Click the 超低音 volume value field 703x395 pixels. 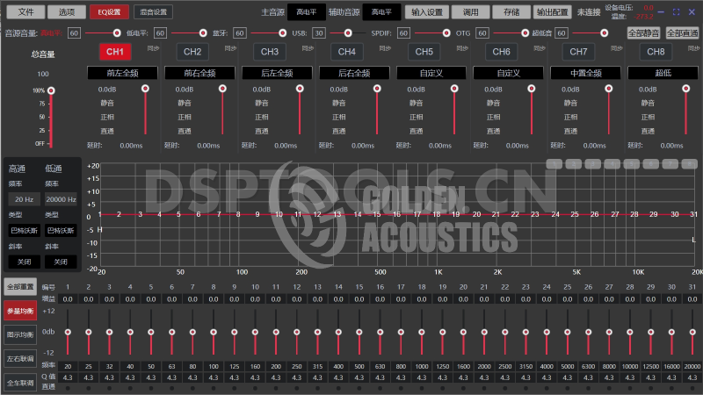pos(562,33)
